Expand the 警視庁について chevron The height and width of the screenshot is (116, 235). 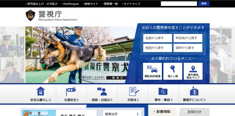tap(205, 100)
